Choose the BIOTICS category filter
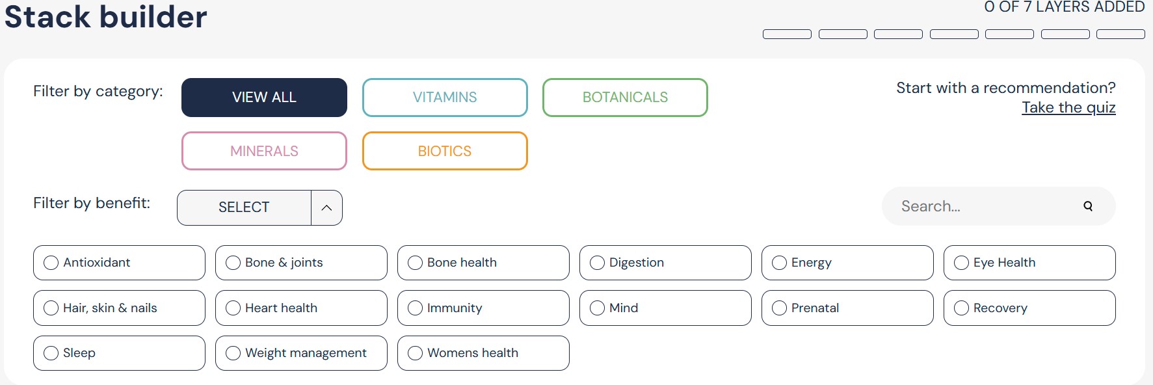 445,151
